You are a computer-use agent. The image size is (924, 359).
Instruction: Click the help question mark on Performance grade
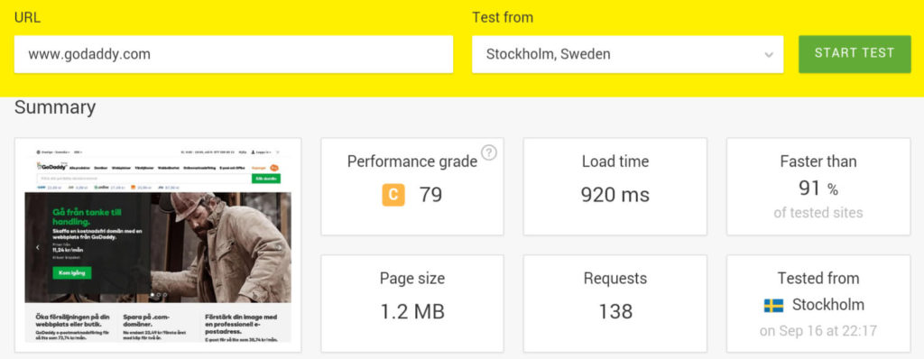click(x=489, y=152)
